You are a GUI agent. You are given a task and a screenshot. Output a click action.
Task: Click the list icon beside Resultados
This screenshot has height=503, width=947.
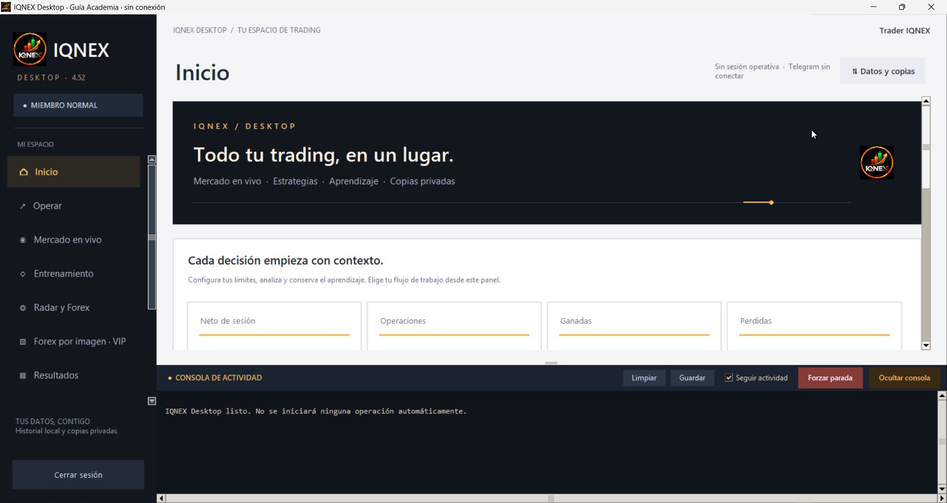click(x=23, y=376)
